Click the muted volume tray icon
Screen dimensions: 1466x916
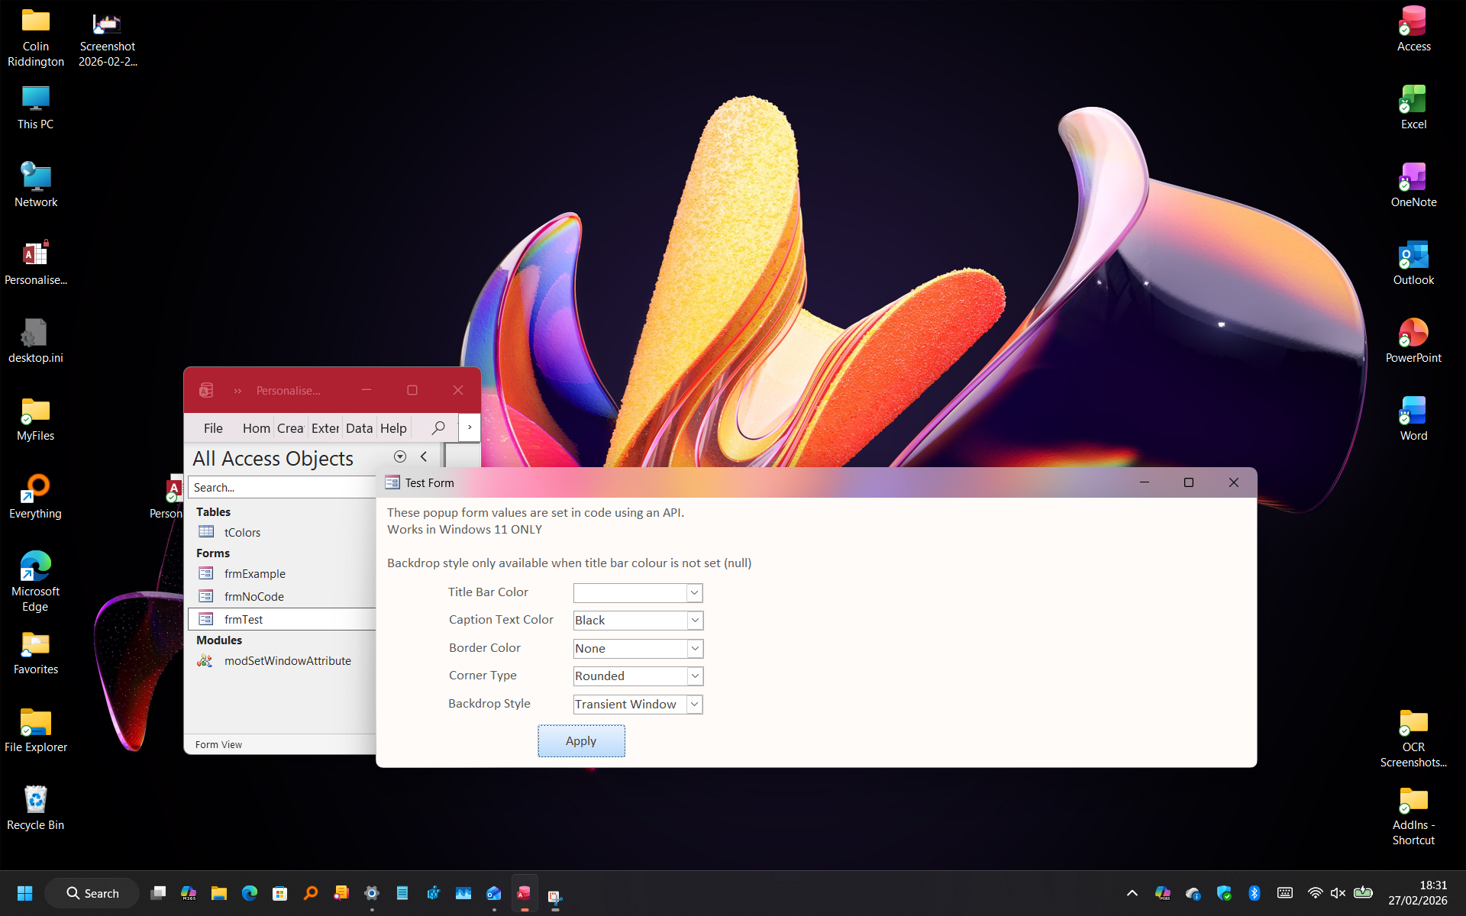click(x=1338, y=893)
